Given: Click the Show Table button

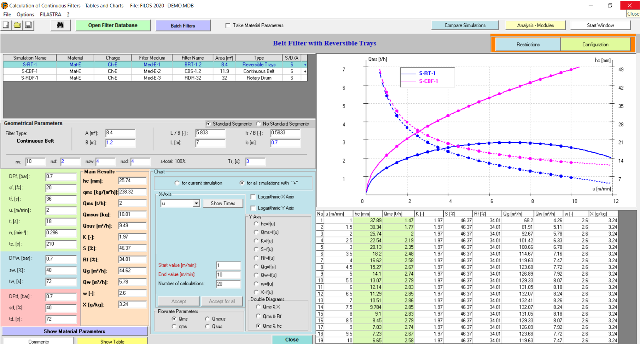Looking at the screenshot, I should click(112, 341).
